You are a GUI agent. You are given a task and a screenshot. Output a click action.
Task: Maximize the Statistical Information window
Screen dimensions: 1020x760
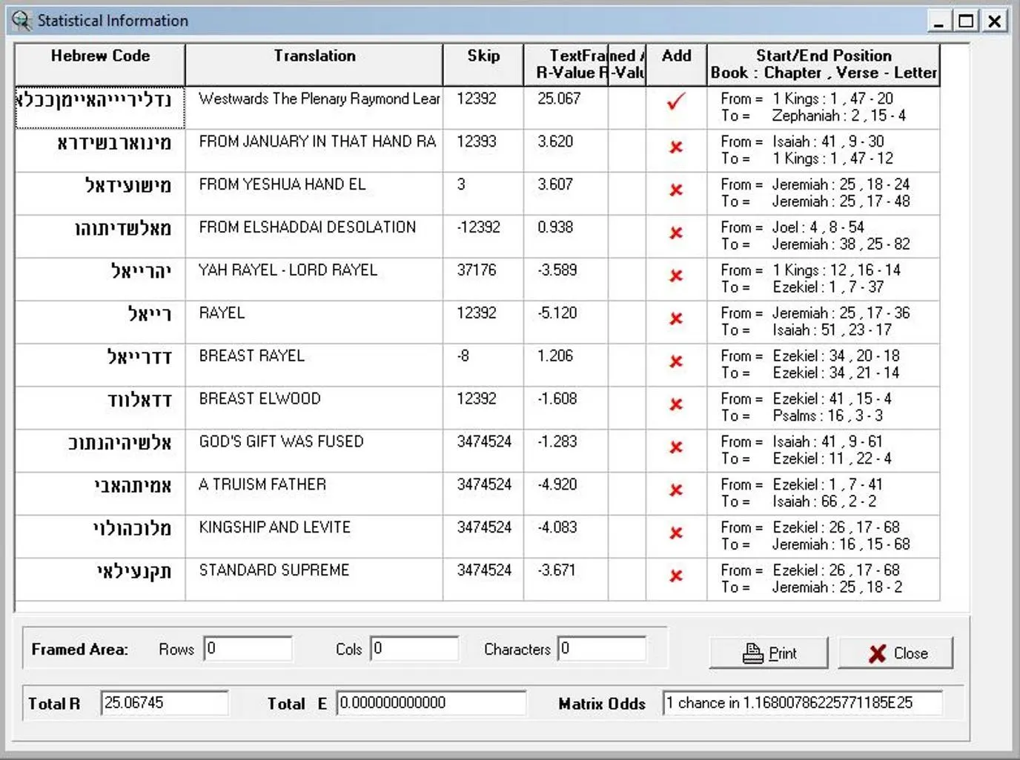click(x=966, y=21)
